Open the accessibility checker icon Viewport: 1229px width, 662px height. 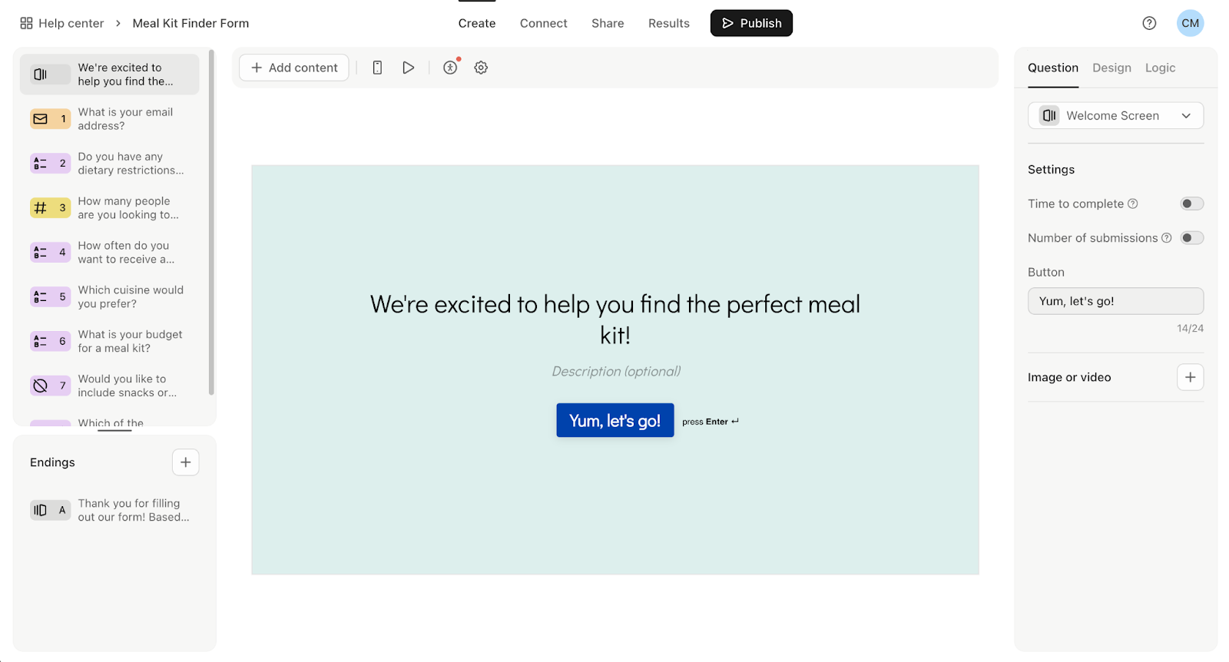coord(450,68)
